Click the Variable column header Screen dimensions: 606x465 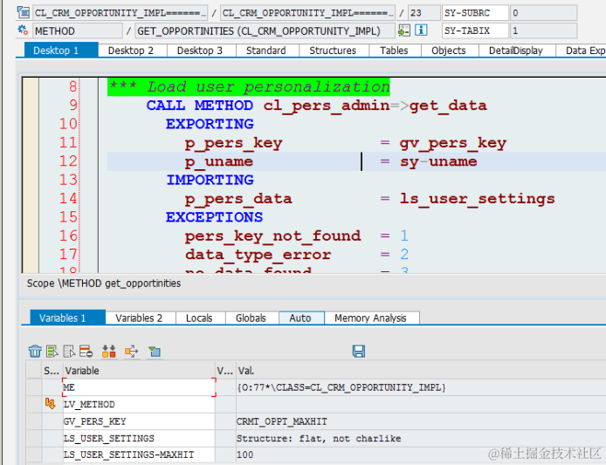pyautogui.click(x=139, y=371)
